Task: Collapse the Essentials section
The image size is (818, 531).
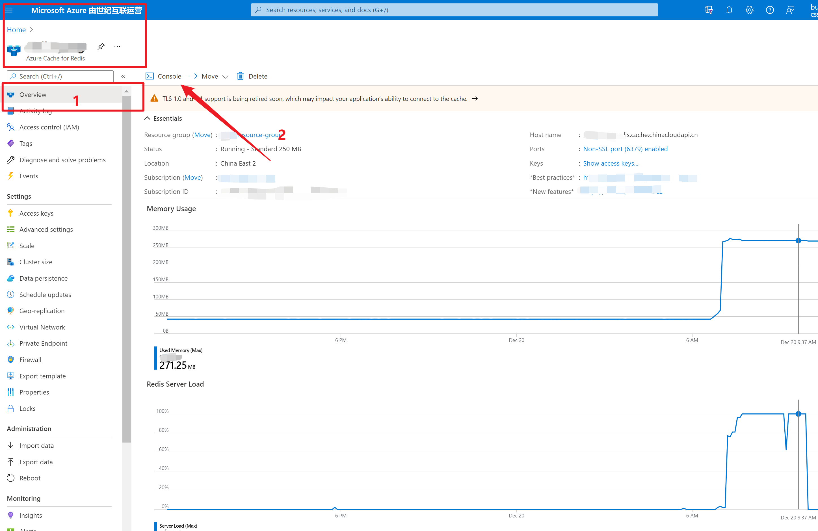Action: tap(148, 118)
